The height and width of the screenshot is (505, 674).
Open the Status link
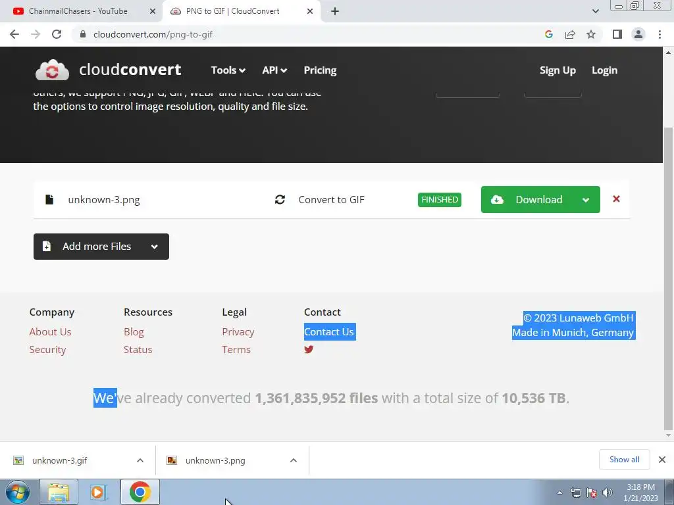[x=138, y=350]
